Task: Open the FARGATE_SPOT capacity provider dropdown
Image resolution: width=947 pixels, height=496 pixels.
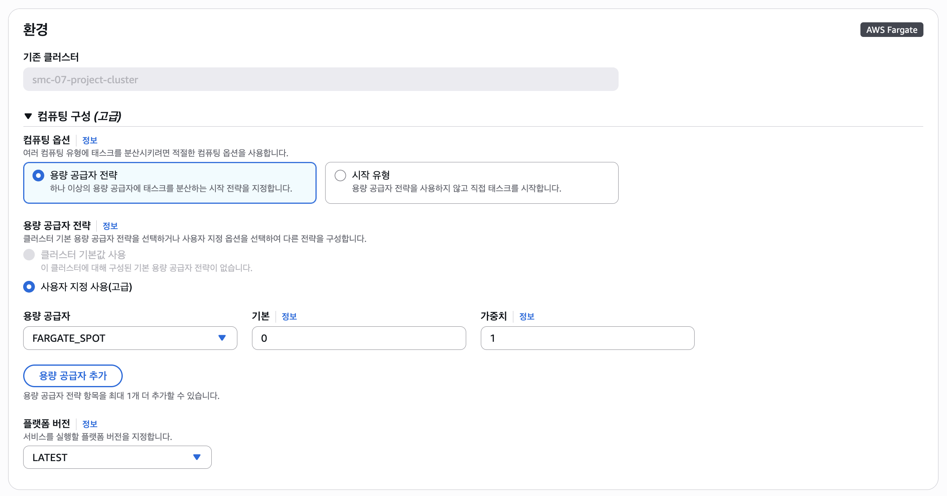Action: coord(130,338)
